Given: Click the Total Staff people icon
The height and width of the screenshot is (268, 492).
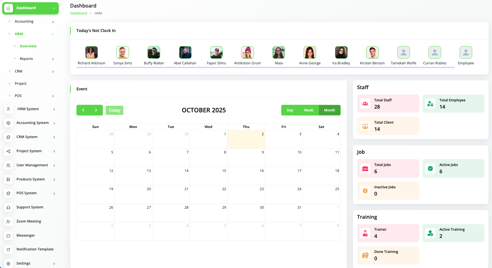Looking at the screenshot, I should click(x=365, y=104).
